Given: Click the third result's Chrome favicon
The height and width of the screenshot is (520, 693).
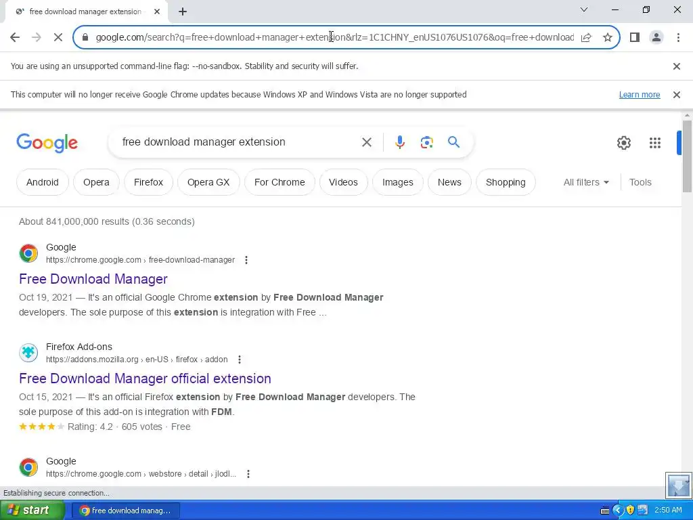Looking at the screenshot, I should pos(28,467).
